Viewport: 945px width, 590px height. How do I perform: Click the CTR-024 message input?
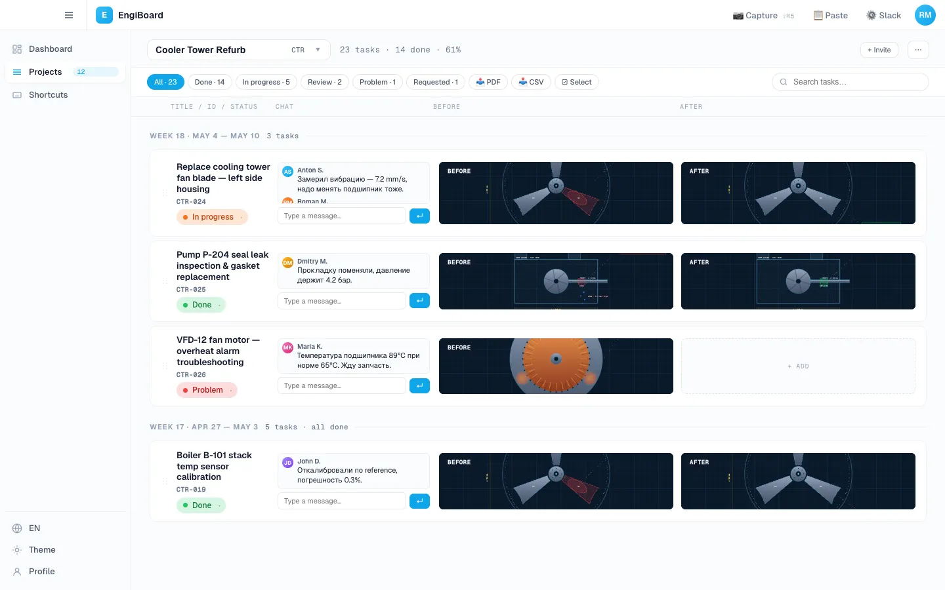342,216
